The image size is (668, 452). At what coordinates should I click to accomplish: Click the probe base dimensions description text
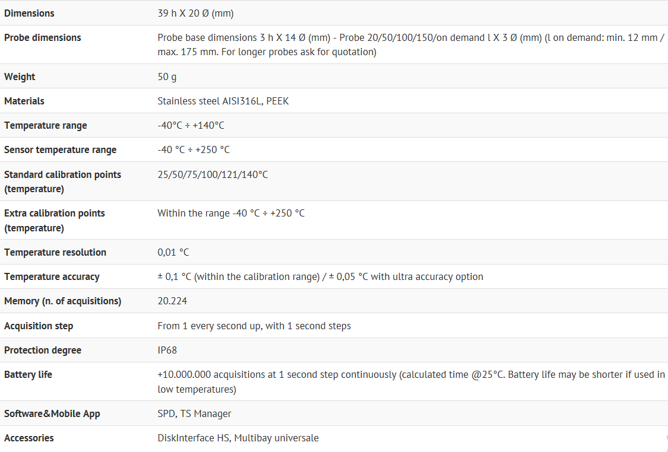pos(410,44)
